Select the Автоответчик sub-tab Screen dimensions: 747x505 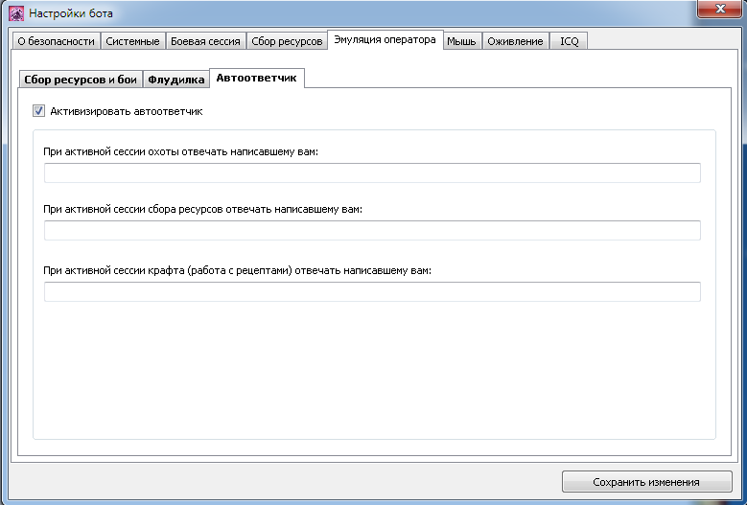click(x=257, y=78)
